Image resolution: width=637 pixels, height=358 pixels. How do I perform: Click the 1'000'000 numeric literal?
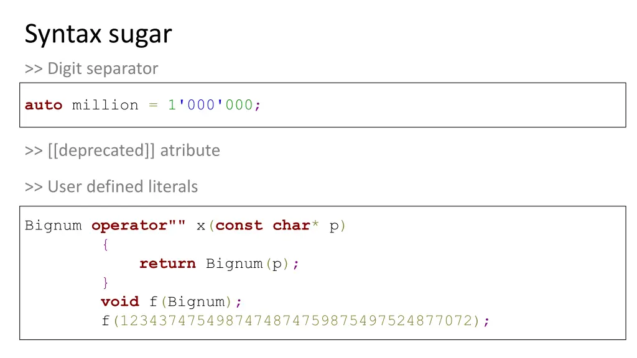210,105
